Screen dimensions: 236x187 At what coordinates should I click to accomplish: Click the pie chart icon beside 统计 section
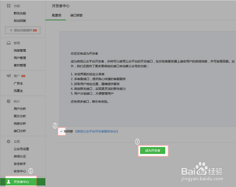click(x=8, y=101)
